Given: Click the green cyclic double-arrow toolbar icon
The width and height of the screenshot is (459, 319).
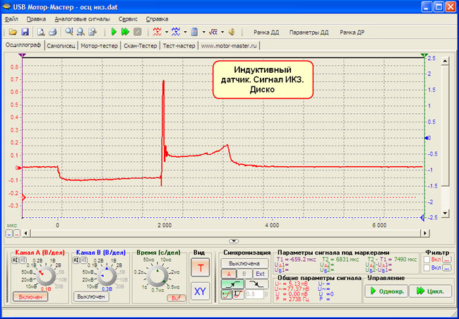Looking at the screenshot, I should 126,33.
